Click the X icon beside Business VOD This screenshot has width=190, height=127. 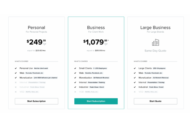(x=75, y=92)
